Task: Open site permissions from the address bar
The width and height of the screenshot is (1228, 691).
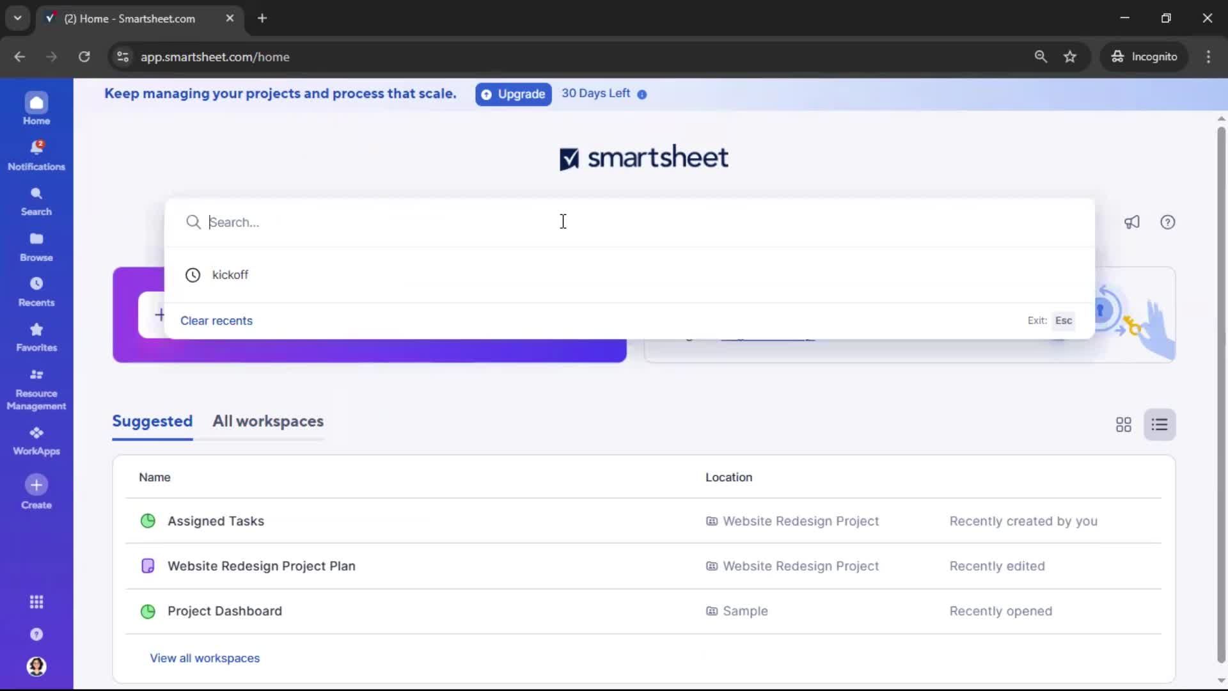Action: [122, 56]
